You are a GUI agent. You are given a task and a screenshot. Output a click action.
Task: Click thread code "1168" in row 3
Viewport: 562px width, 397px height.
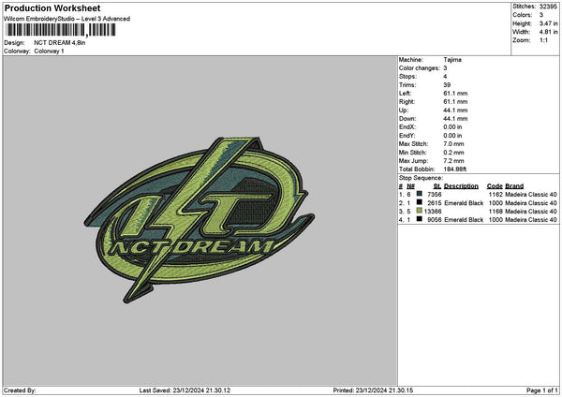[x=495, y=212]
